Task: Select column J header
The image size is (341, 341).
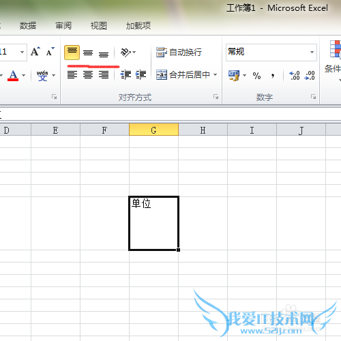Action: 301,130
